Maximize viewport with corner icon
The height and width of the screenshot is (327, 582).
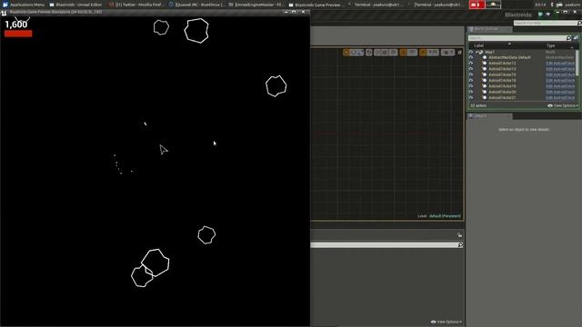(x=459, y=53)
